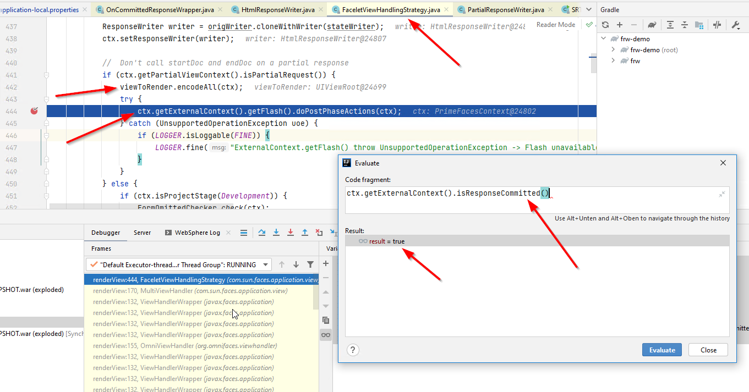Remove the breakpoint on line 444

(34, 111)
